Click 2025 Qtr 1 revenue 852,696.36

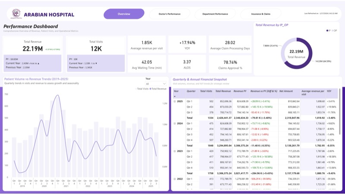226,101
